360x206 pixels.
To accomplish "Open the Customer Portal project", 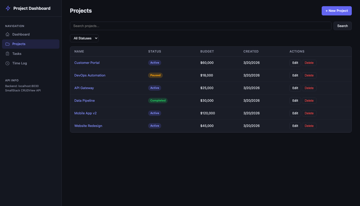I will (87, 63).
